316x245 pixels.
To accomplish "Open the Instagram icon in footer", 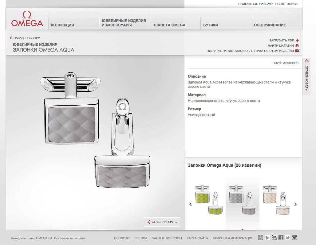I will (x=294, y=238).
